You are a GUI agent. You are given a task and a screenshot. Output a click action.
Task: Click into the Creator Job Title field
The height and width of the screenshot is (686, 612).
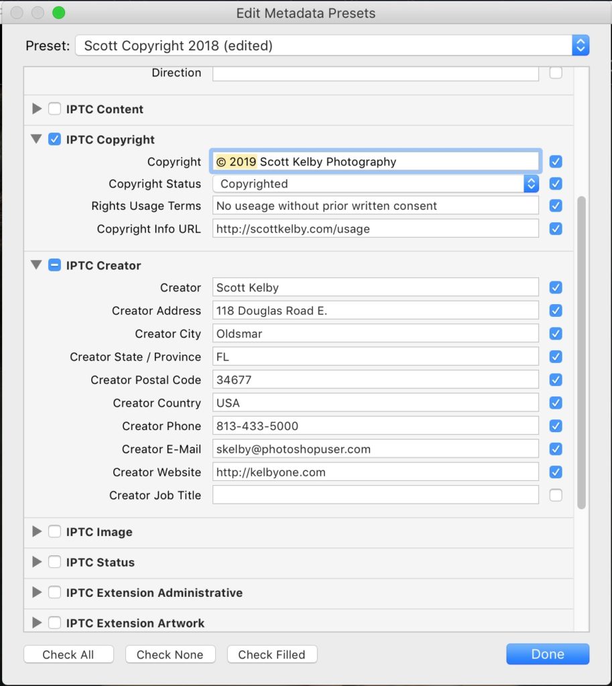[375, 495]
